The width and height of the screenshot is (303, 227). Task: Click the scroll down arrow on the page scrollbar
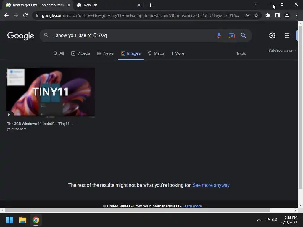point(301,205)
